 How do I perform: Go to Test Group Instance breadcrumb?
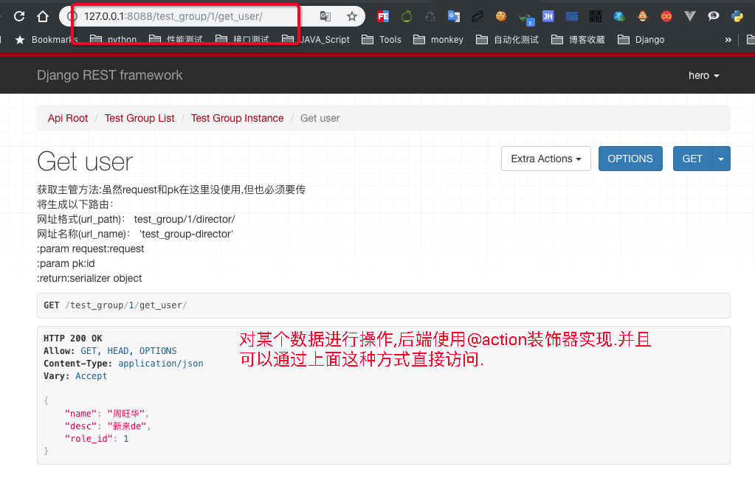(x=238, y=119)
